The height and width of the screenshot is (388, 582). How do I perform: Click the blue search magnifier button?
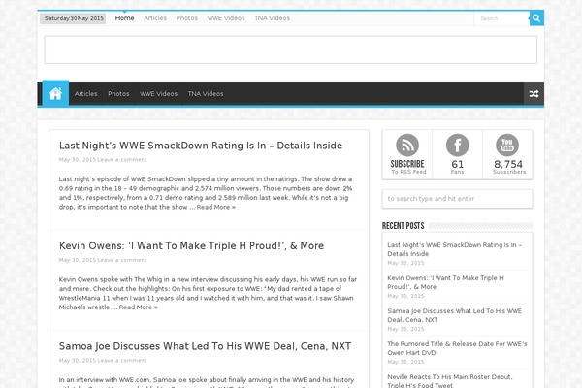[x=536, y=18]
